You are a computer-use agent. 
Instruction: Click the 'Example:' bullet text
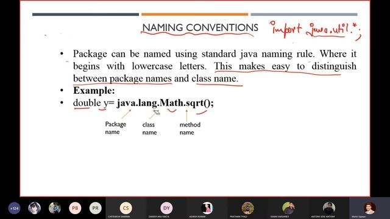pyautogui.click(x=94, y=91)
